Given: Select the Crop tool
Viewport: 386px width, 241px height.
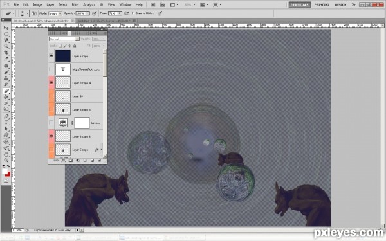Looking at the screenshot, I should click(x=6, y=53).
